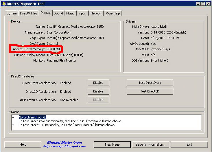Open the Network tab

tap(96, 13)
